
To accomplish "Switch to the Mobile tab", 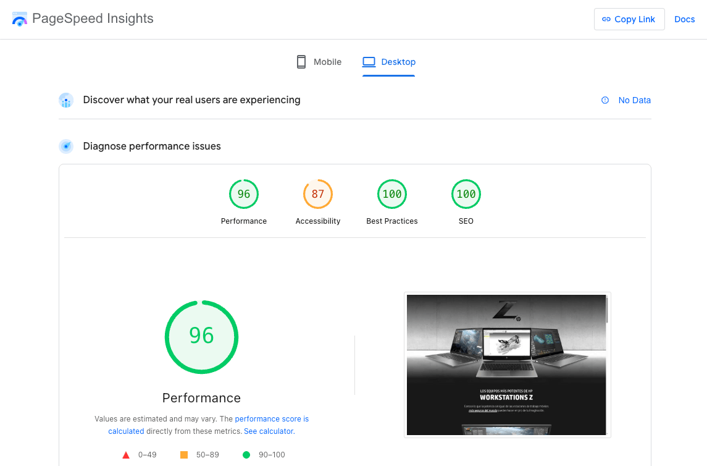I will [318, 62].
